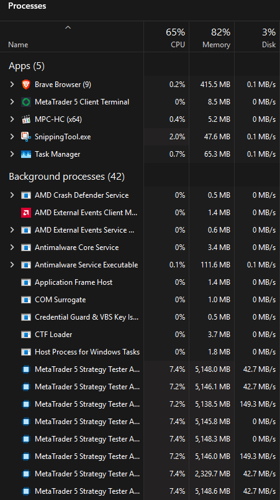Select the CTF Loader process icon
Image resolution: width=280 pixels, height=500 pixels.
[26, 335]
